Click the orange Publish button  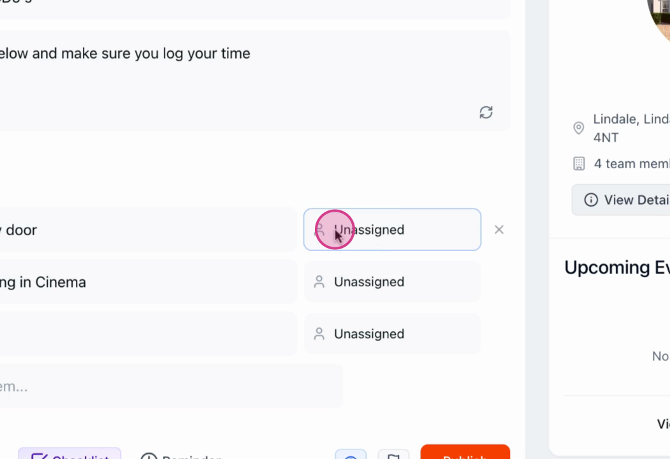point(465,452)
